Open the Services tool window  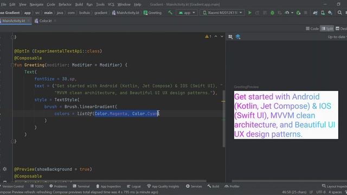click(x=194, y=186)
